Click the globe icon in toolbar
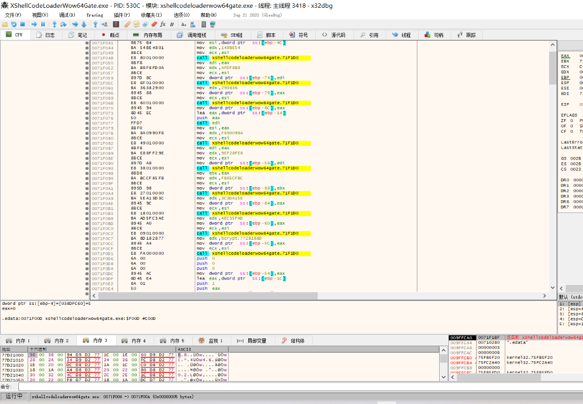The height and width of the screenshot is (404, 583). [x=213, y=24]
